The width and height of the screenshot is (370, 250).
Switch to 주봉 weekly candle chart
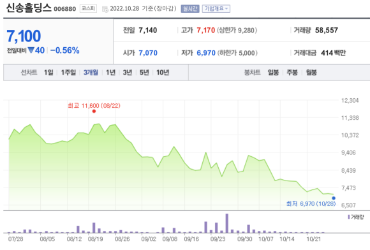(x=292, y=73)
